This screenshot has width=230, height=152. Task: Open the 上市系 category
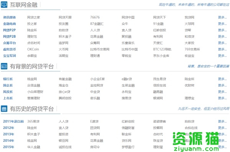(8, 98)
